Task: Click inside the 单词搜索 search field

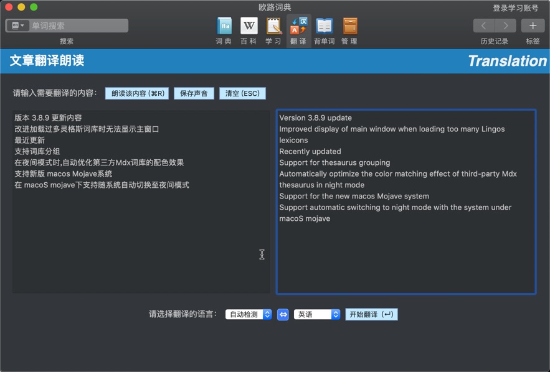Action: [x=78, y=26]
